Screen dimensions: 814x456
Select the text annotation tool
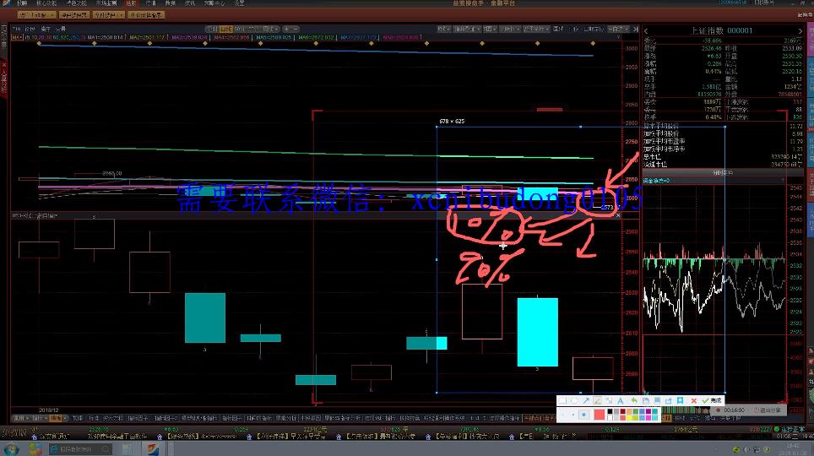(621, 400)
